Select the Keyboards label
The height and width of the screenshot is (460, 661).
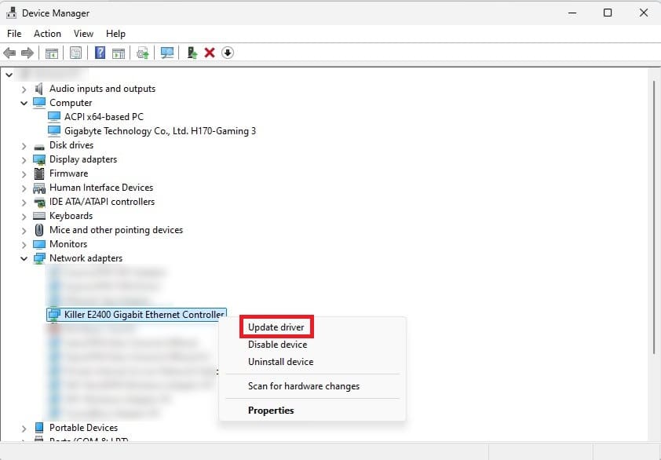(71, 216)
